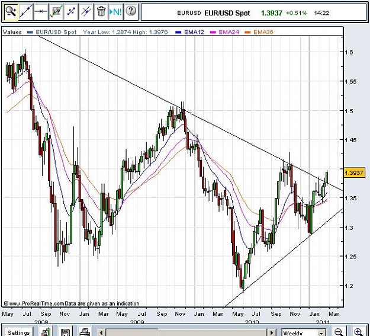This screenshot has height=336, width=370.
Task: Click the EUR/USD Spot legend entry
Action: click(x=52, y=32)
